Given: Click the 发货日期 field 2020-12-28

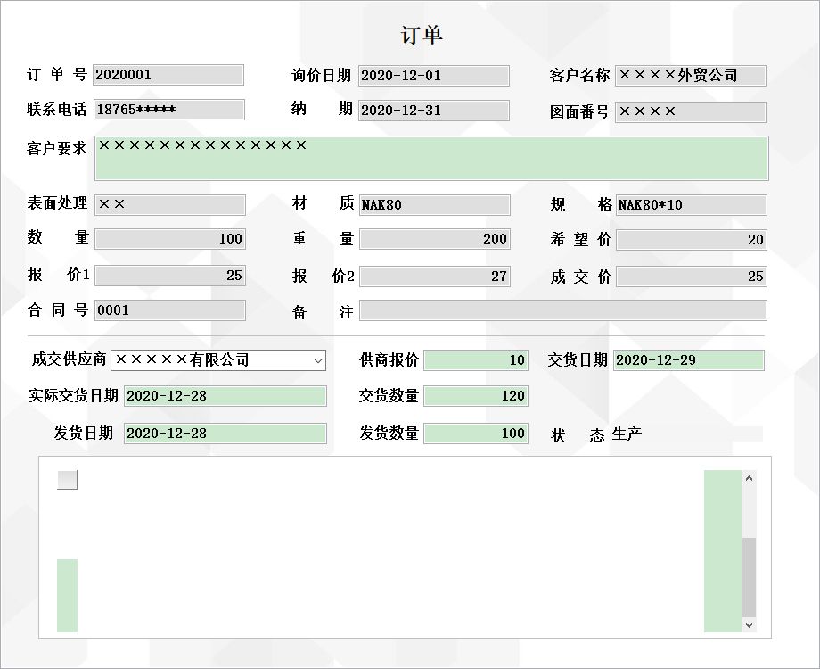Looking at the screenshot, I should (225, 434).
